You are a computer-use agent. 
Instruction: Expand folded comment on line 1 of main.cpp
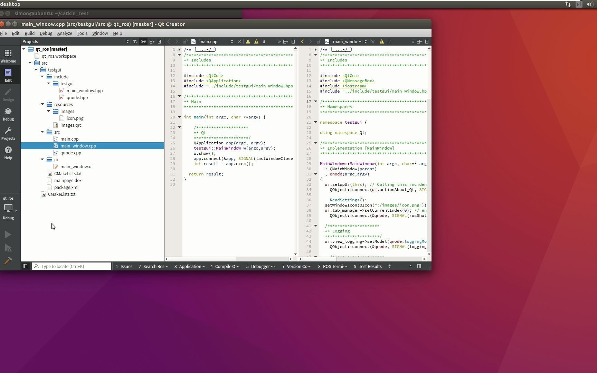tap(180, 50)
